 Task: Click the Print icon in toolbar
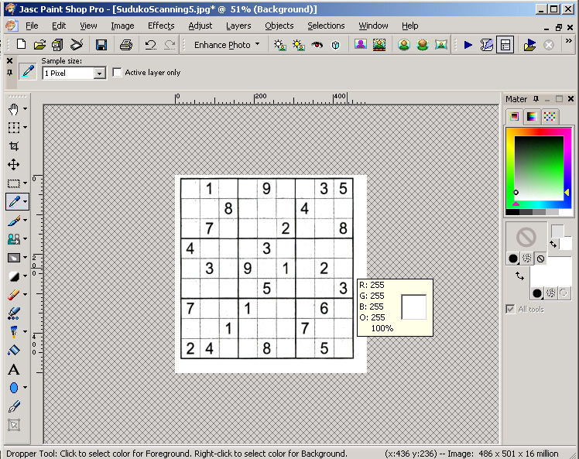click(x=125, y=45)
